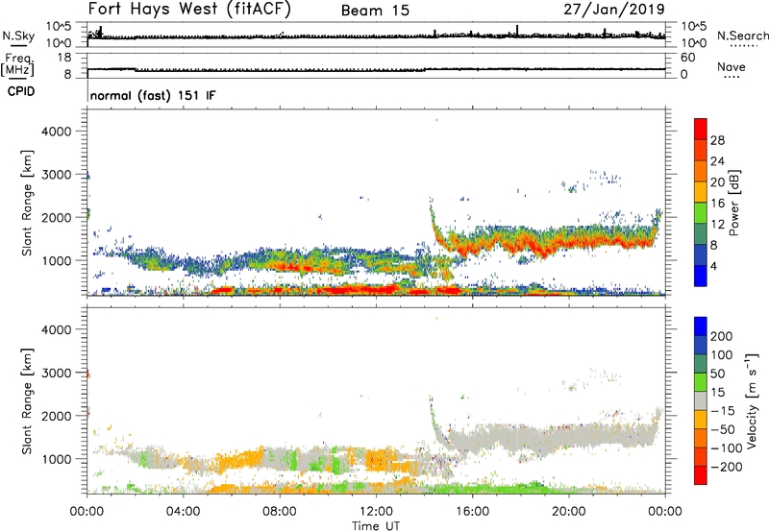Click the frequency line step near 02:00
This screenshot has height=532, width=769.
click(x=136, y=70)
